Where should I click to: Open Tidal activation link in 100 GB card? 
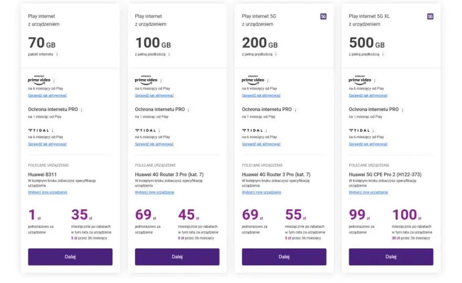pos(154,144)
